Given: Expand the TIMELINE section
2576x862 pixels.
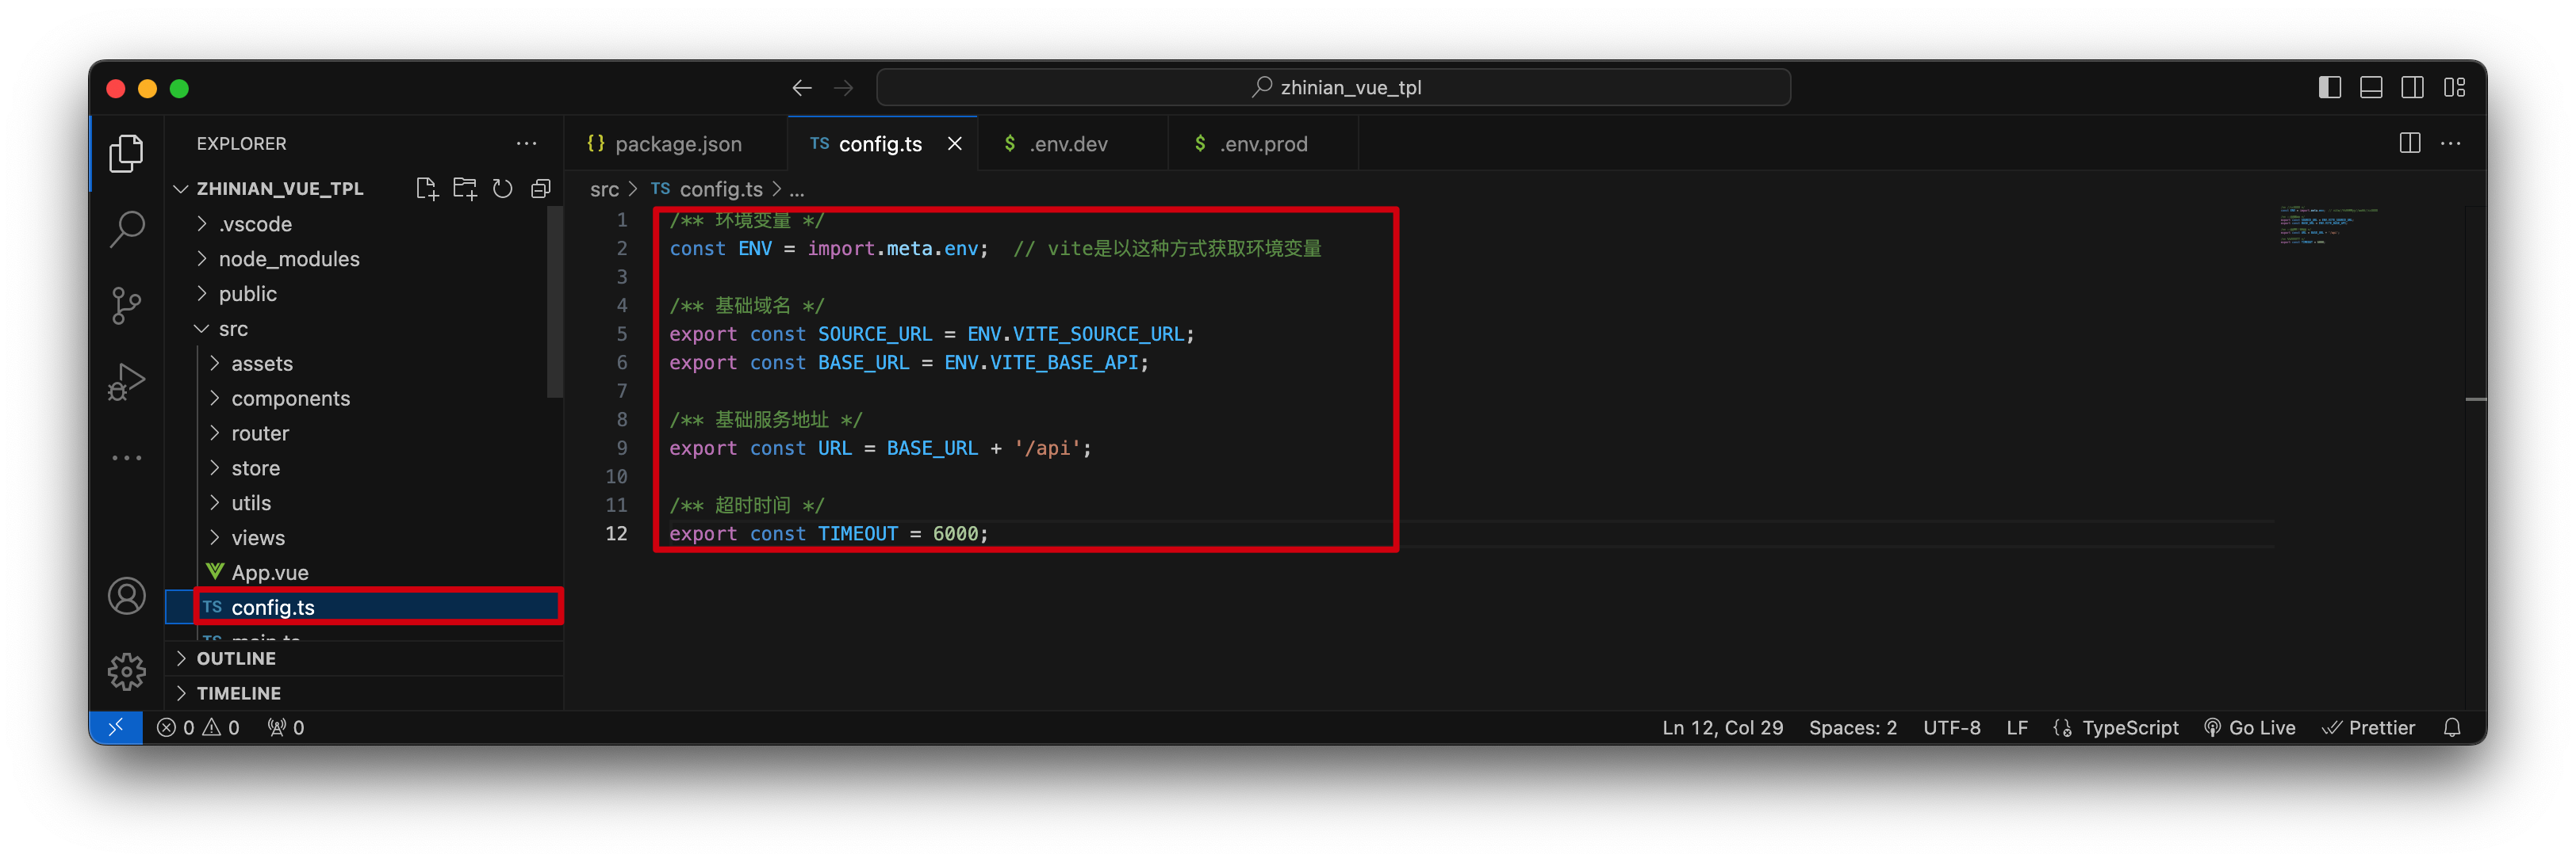Looking at the screenshot, I should coord(364,693).
